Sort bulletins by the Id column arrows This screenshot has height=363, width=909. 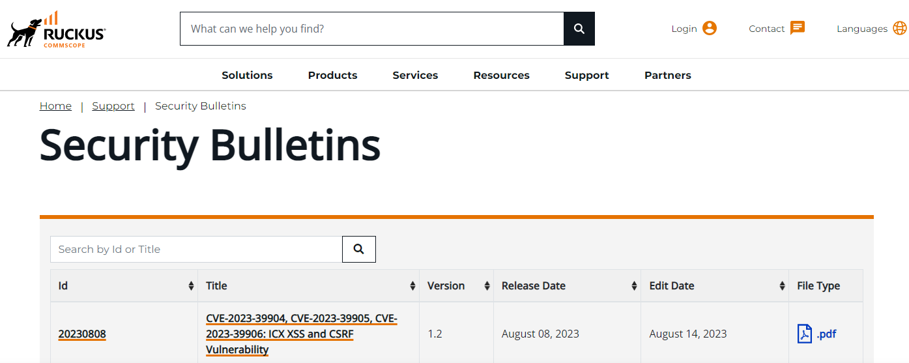point(191,286)
